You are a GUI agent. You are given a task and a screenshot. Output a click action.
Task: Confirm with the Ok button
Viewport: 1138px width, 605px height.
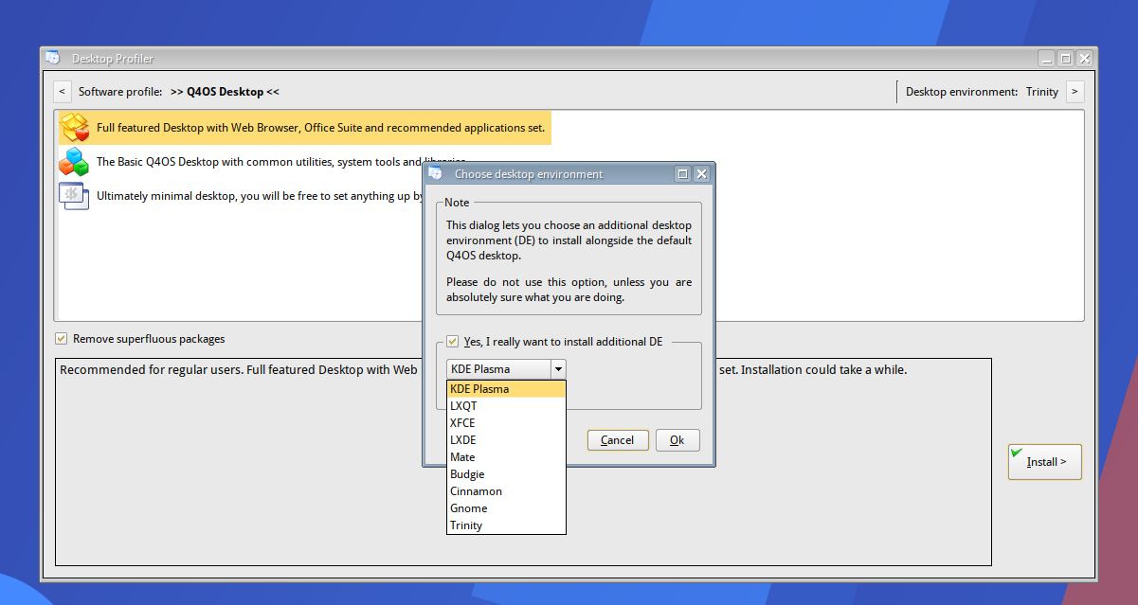tap(677, 440)
